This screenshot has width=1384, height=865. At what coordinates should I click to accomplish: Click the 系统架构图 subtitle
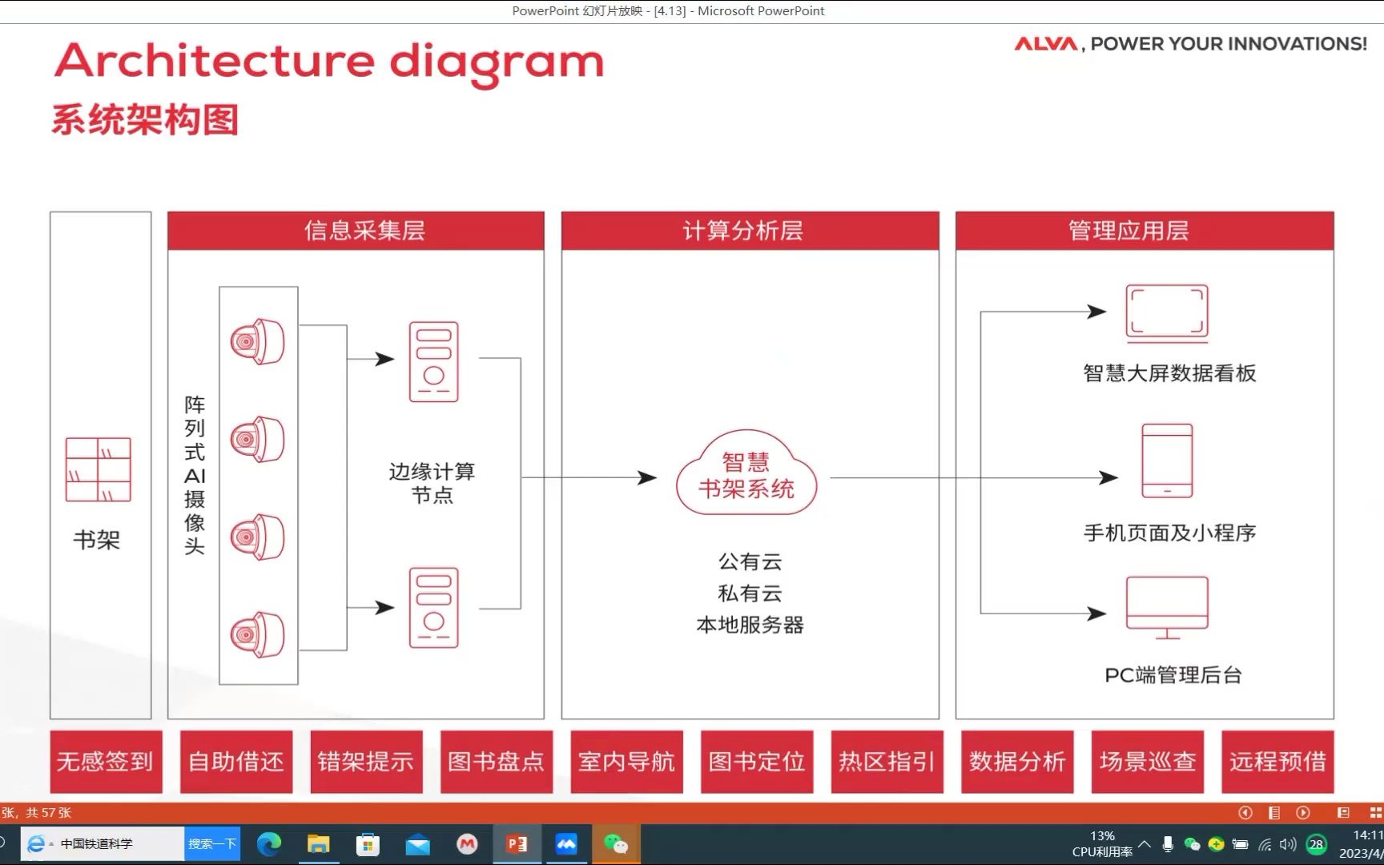tap(145, 120)
